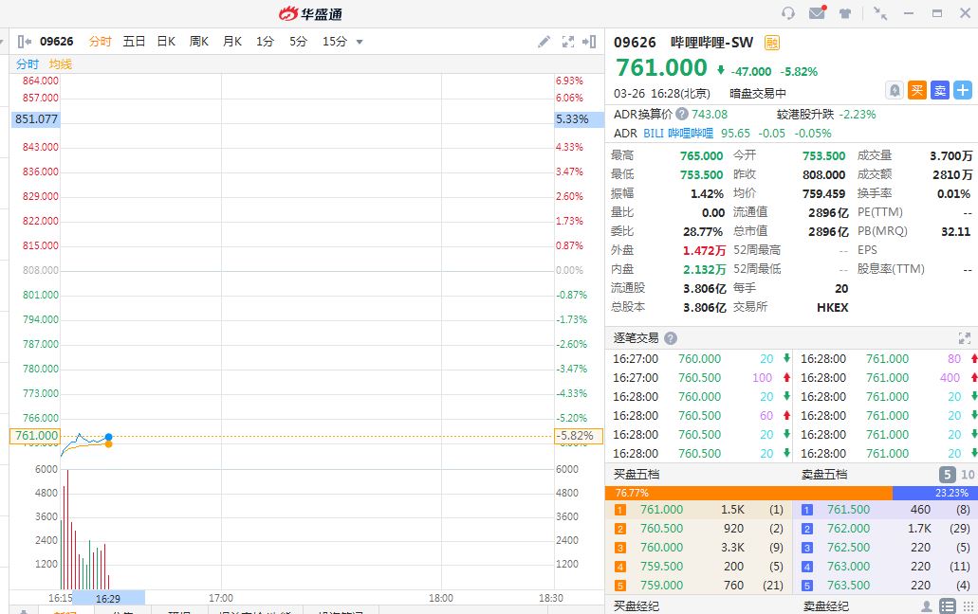Switch to 日K chart tab
This screenshot has height=614, width=978.
pos(166,42)
